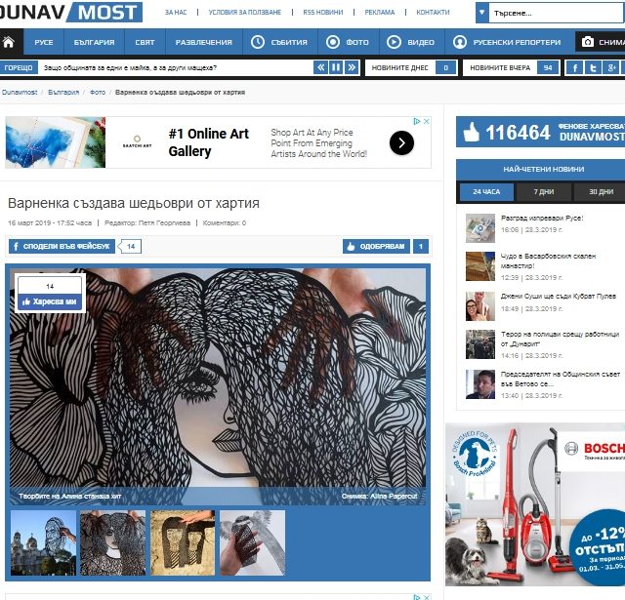Image resolution: width=625 pixels, height=600 pixels.
Task: Switch to the 7 ДНИ tab
Action: [544, 191]
